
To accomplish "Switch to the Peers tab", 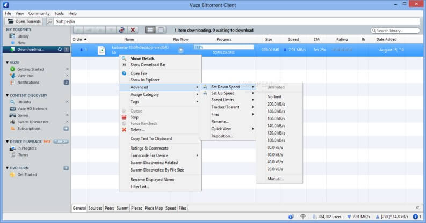I will tap(109, 208).
